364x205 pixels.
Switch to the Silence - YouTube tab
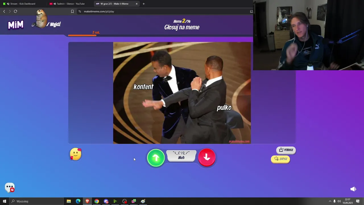tap(71, 4)
